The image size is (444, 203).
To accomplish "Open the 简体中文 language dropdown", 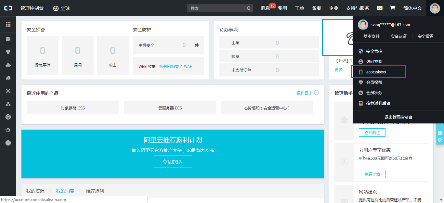I will click(412, 8).
